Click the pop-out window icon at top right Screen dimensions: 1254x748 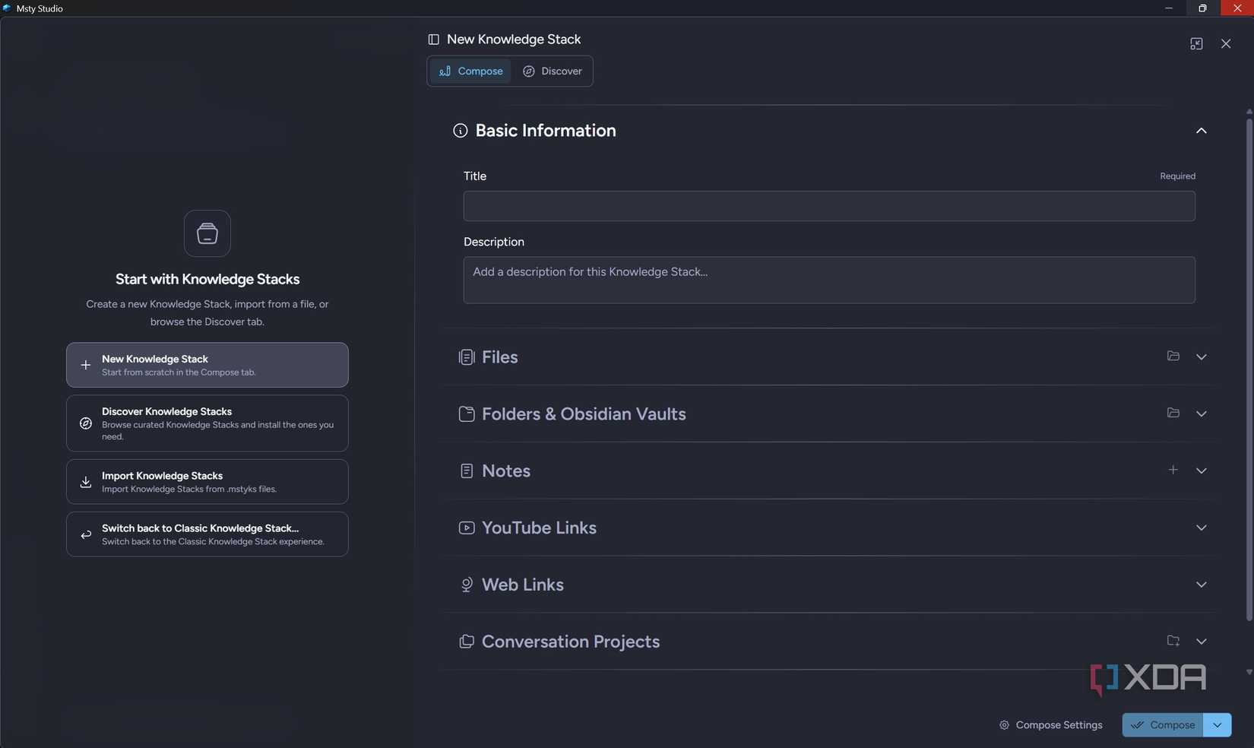click(1196, 44)
